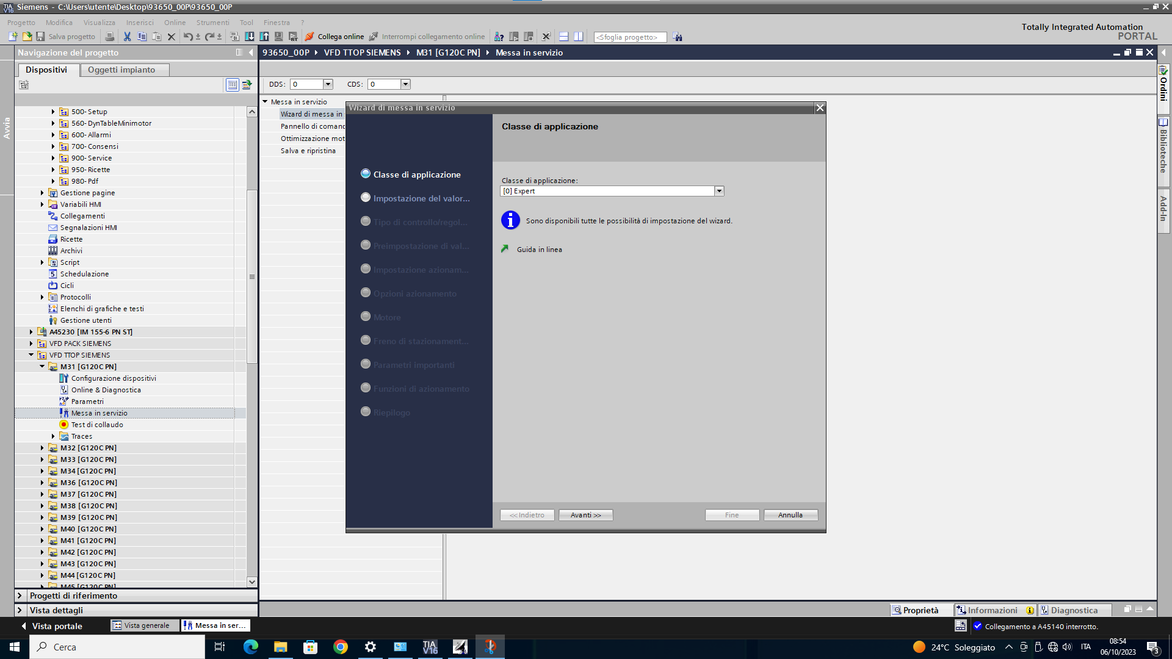Open the Diagnostica tab
1172x659 pixels.
tap(1074, 610)
